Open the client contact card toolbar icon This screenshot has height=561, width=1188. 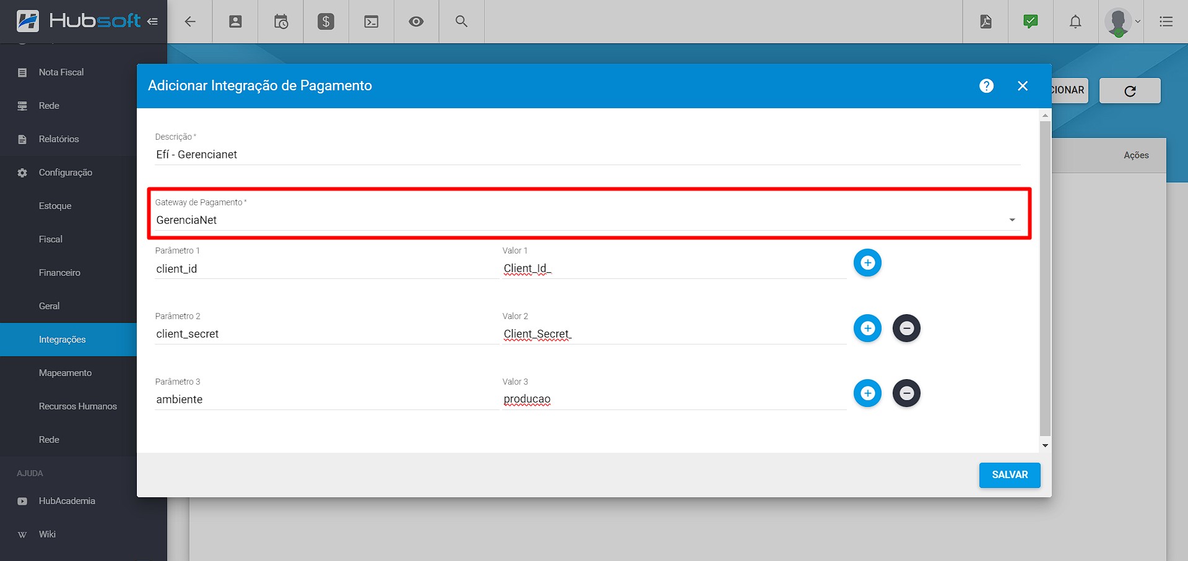tap(235, 22)
